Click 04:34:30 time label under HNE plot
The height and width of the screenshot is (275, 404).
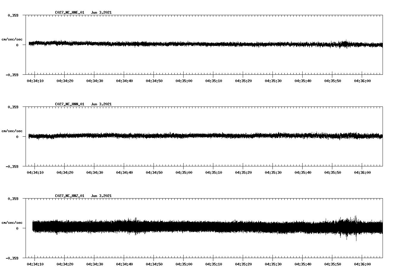point(95,81)
